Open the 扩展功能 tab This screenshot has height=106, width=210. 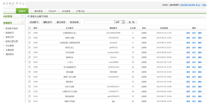click(x=80, y=11)
